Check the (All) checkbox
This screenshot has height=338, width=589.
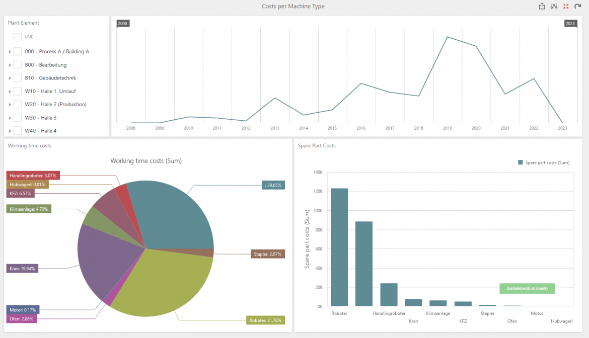tap(17, 37)
